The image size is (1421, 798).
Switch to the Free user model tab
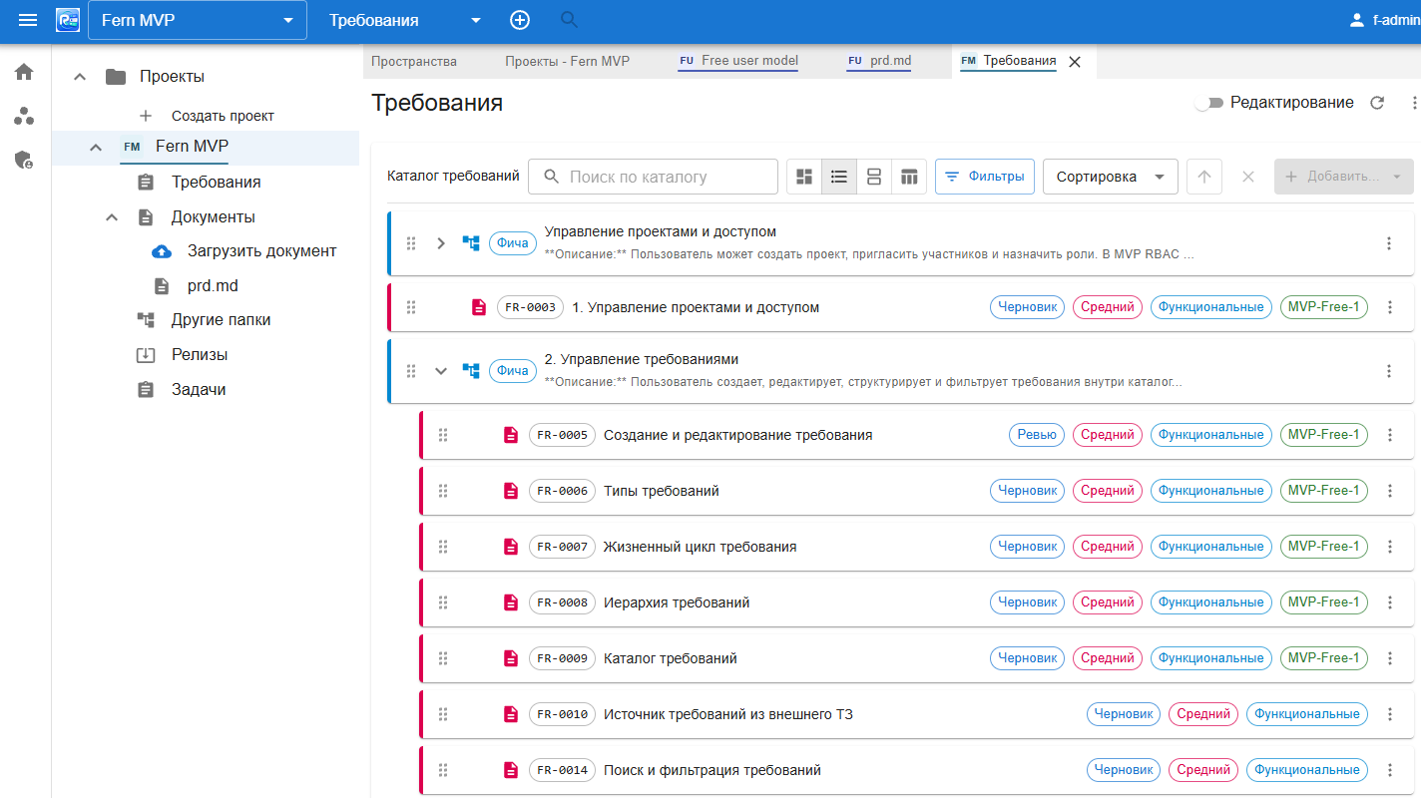738,61
